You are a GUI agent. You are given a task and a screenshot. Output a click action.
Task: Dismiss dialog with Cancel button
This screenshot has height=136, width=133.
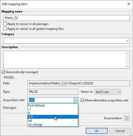120,131
